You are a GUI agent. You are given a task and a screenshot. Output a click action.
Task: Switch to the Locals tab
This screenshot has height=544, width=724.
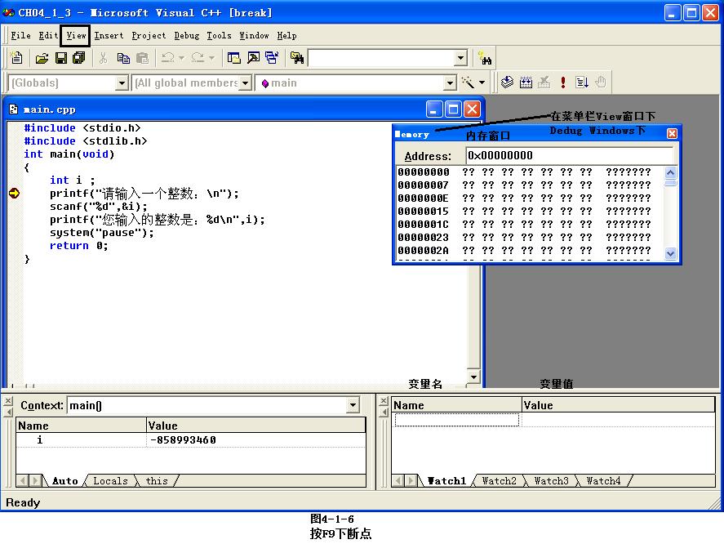(110, 481)
